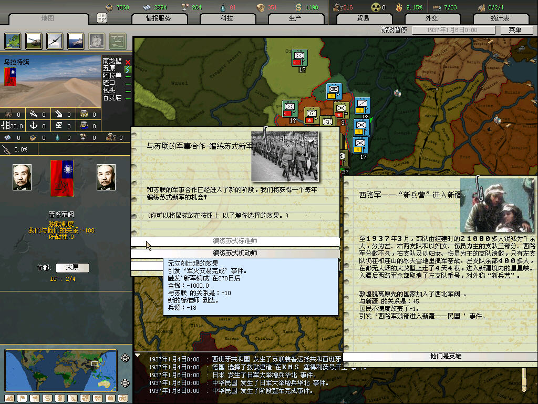Click the four-arrow move icon beside 地图 tab

102,18
